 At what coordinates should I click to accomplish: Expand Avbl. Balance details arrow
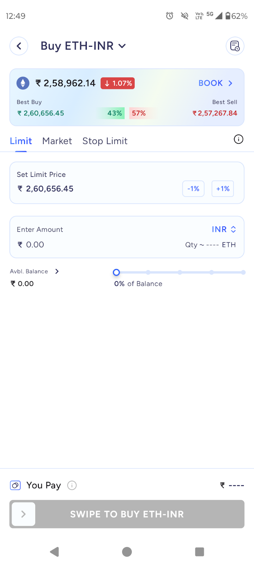(x=57, y=271)
